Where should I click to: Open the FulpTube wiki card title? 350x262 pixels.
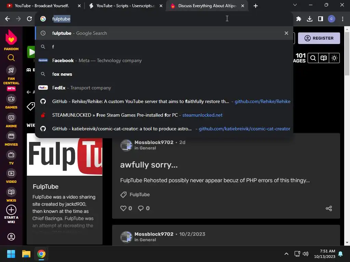pyautogui.click(x=45, y=187)
